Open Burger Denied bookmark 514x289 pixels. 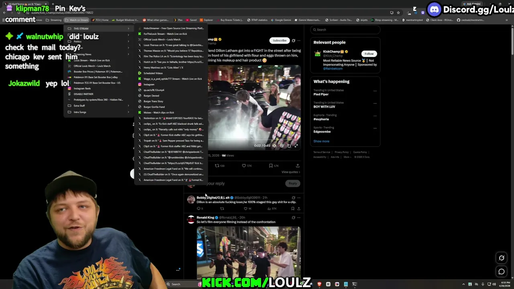click(x=171, y=96)
